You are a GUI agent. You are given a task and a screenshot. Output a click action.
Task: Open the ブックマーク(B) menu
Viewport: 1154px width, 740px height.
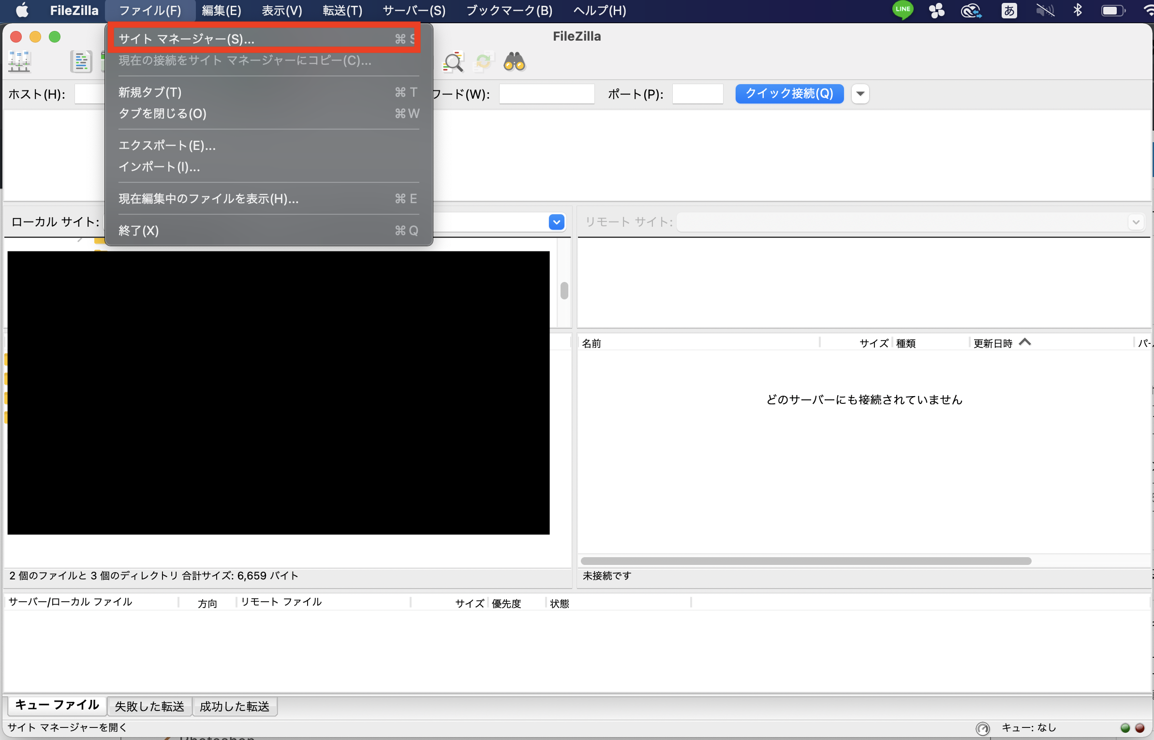click(509, 10)
